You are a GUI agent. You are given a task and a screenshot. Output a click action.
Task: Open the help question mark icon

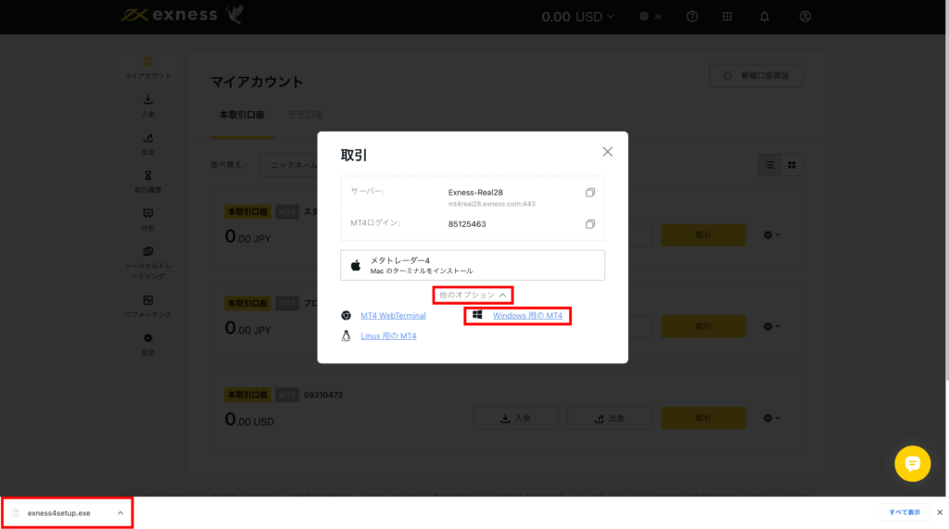pos(692,17)
